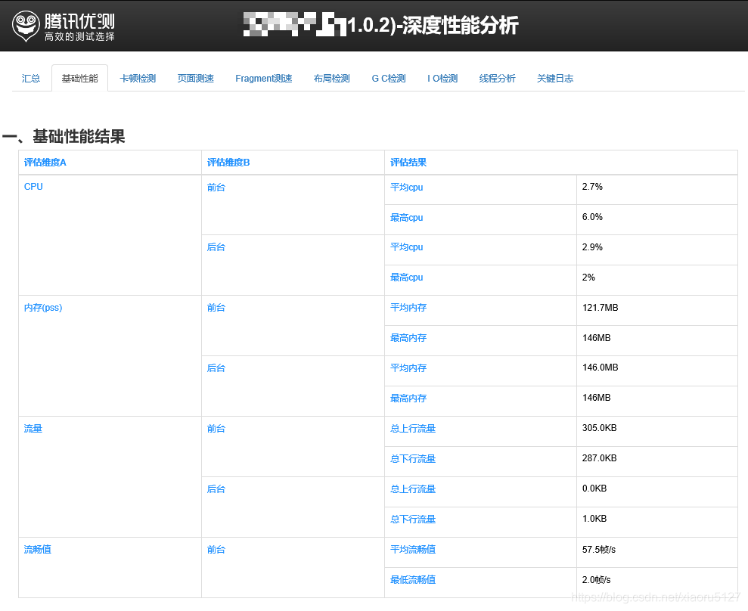Click 后台 in the CPU section
748x611 pixels.
pyautogui.click(x=216, y=247)
